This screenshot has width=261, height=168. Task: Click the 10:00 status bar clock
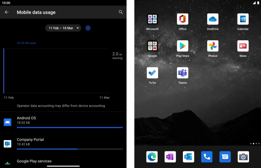click(x=6, y=3)
